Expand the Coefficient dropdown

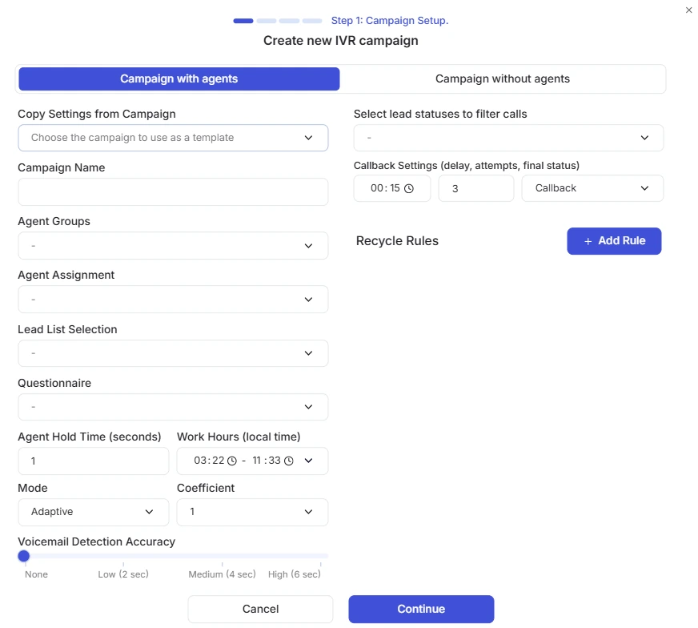252,512
